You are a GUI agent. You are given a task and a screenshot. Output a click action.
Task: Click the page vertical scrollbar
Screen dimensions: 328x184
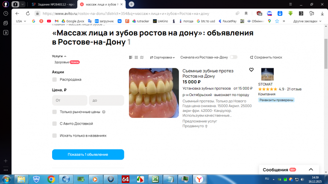[x=326, y=54]
